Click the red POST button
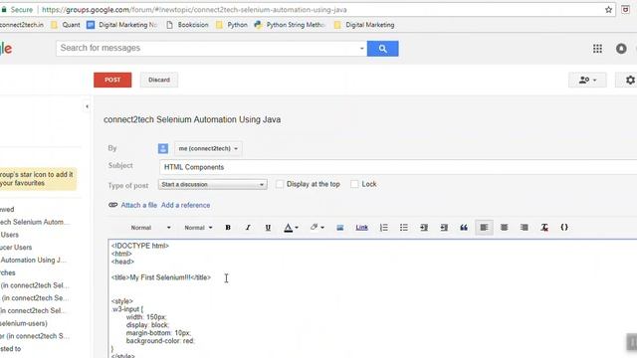This screenshot has width=637, height=358. pos(112,80)
